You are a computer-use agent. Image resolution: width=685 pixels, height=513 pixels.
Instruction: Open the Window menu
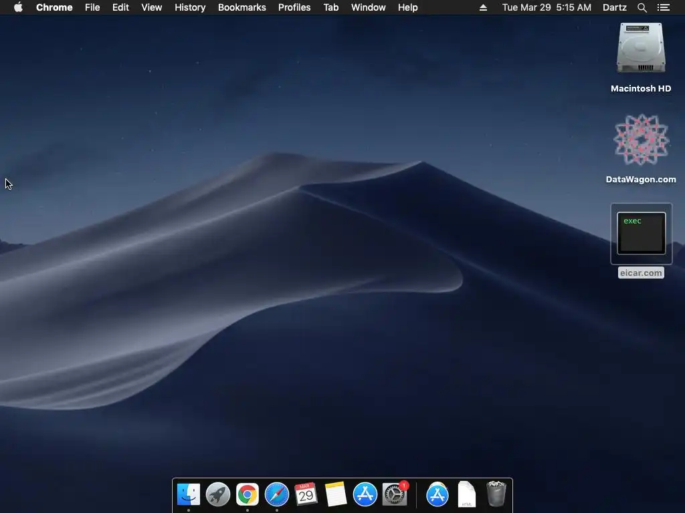click(369, 7)
